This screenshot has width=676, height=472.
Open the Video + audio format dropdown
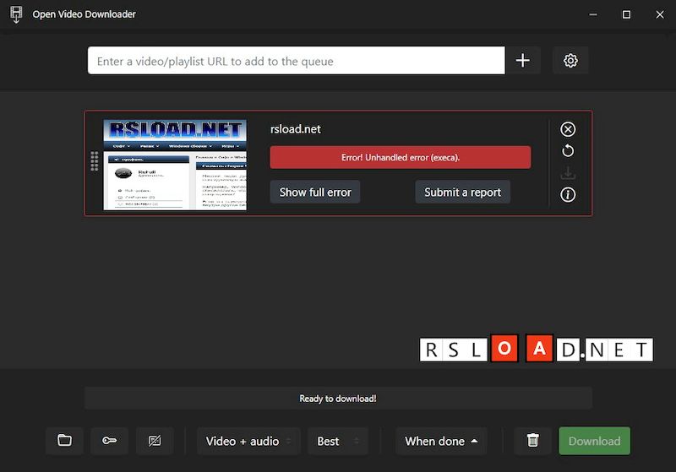[x=248, y=441]
